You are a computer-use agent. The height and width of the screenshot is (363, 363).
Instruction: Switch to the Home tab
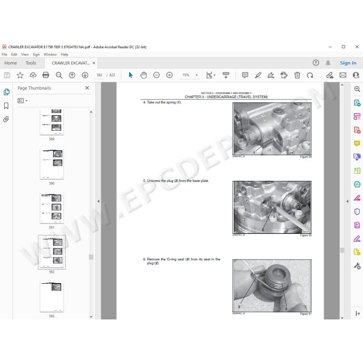click(x=10, y=63)
